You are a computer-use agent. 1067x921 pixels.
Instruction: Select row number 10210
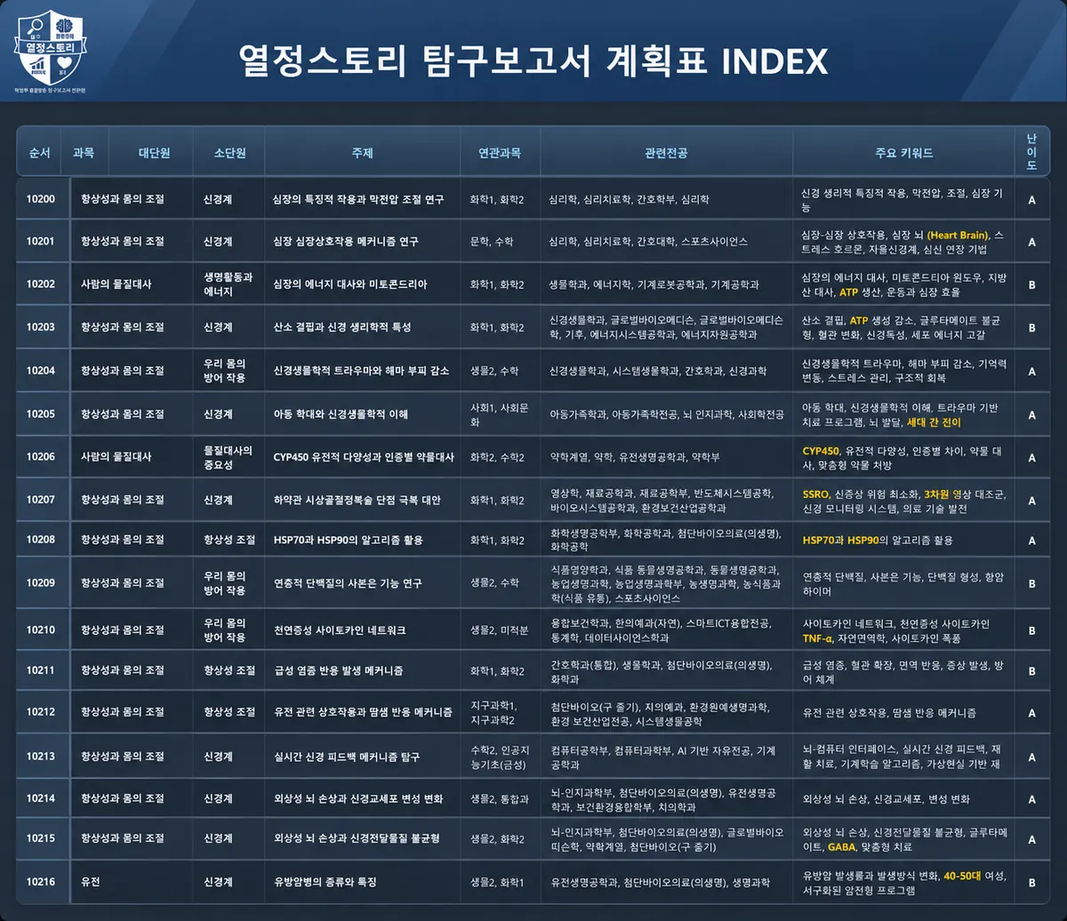click(x=41, y=630)
